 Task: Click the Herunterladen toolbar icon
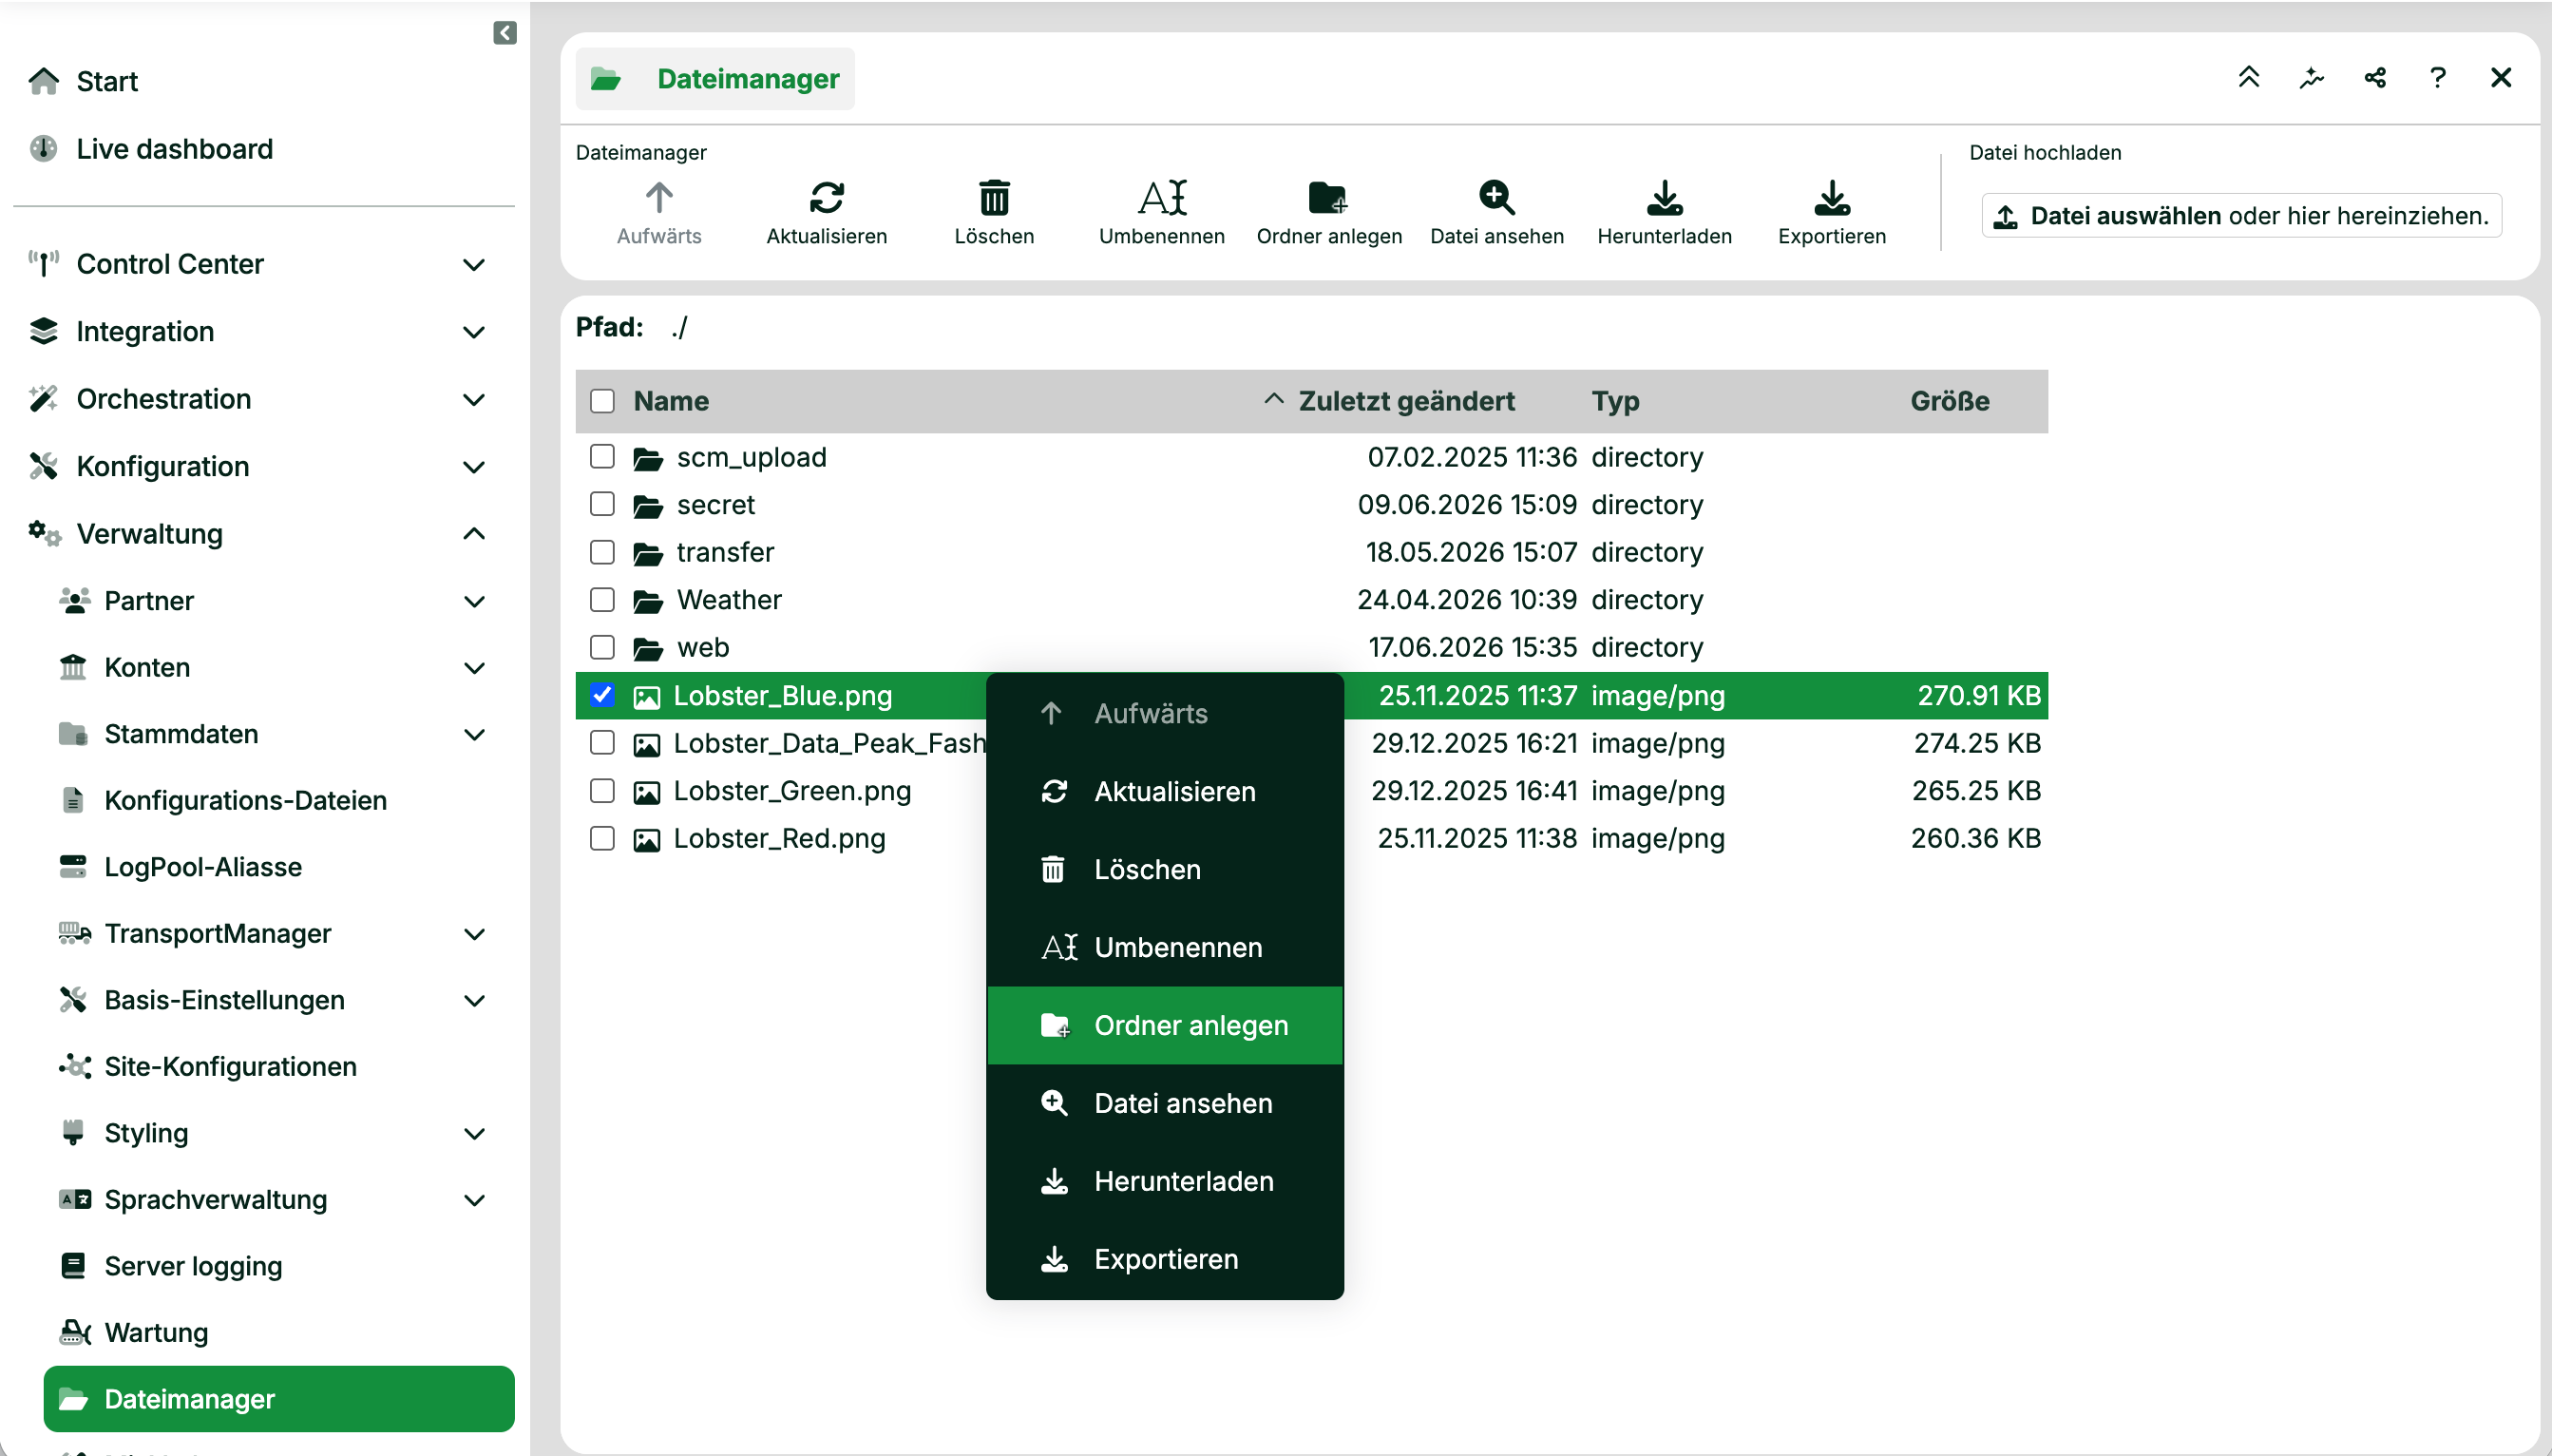coord(1665,198)
